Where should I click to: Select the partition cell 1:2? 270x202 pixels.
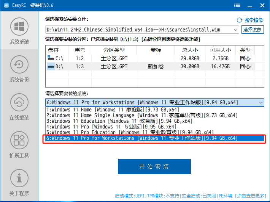pyautogui.click(x=80, y=58)
